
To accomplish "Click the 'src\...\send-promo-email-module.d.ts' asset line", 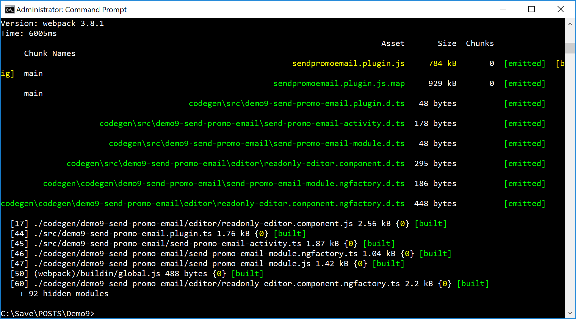I will pyautogui.click(x=257, y=144).
